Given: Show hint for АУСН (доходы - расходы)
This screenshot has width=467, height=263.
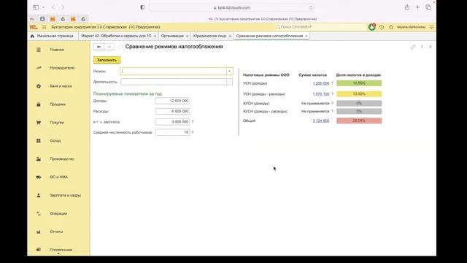Looking at the screenshot, I should (x=333, y=111).
